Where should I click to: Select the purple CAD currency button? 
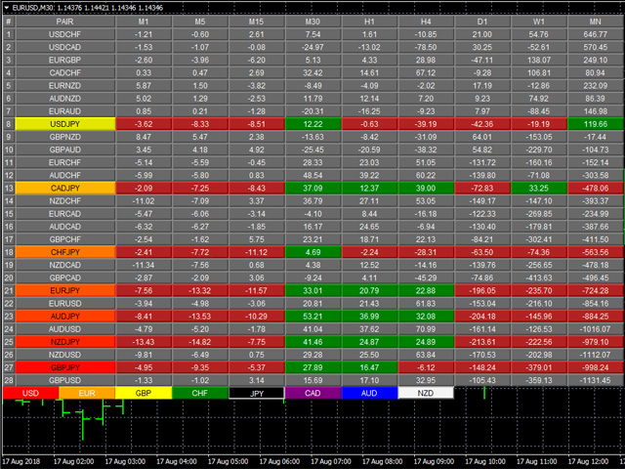click(x=312, y=393)
